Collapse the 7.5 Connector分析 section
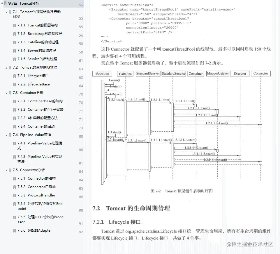The width and height of the screenshot is (280, 254). tap(6, 171)
